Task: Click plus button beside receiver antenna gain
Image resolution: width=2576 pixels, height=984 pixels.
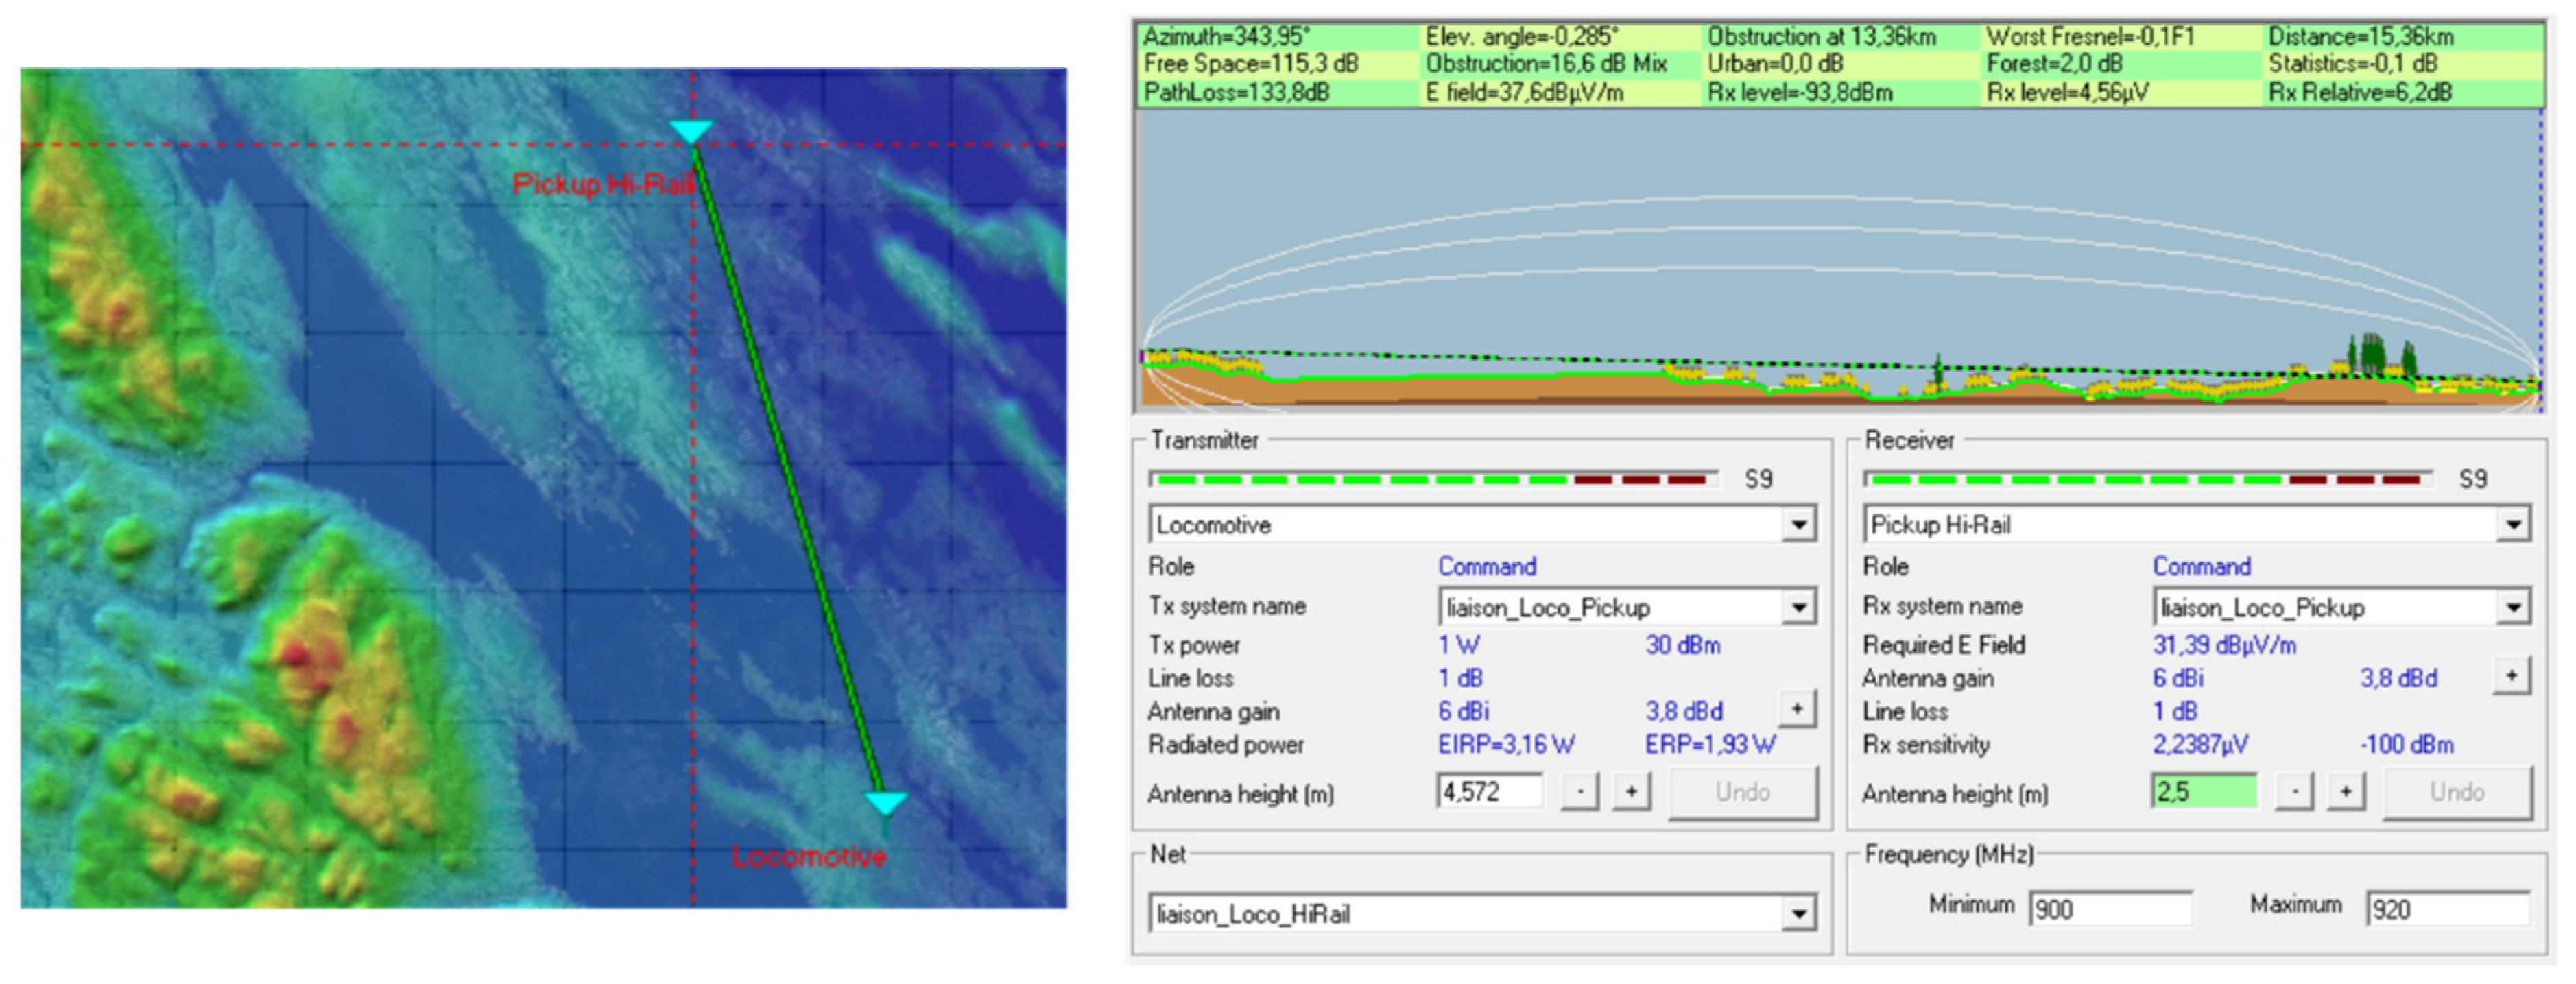Action: pyautogui.click(x=2511, y=676)
